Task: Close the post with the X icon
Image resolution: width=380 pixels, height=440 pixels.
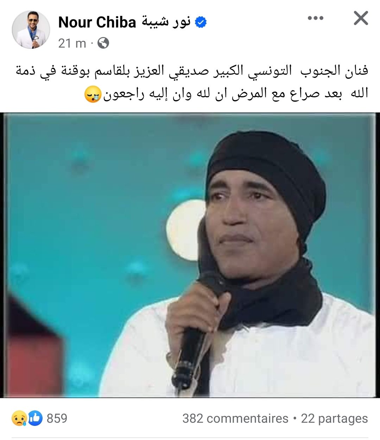Action: (361, 18)
